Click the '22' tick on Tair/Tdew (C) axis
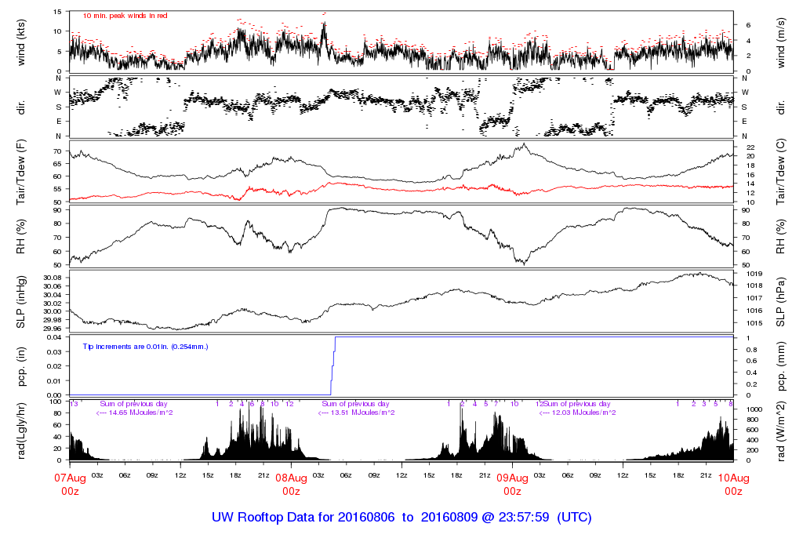 point(750,147)
